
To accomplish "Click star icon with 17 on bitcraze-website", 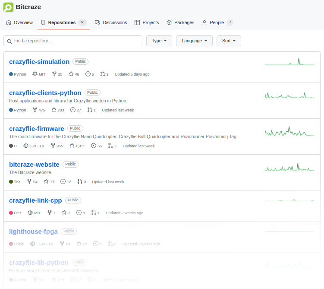I will point(46,181).
